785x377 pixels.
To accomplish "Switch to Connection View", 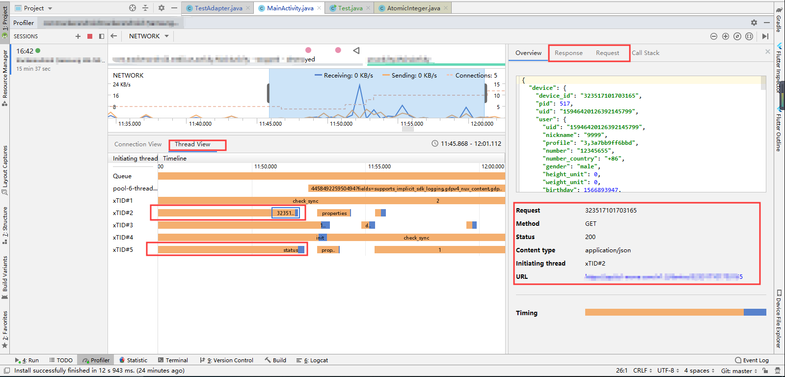I will (138, 144).
